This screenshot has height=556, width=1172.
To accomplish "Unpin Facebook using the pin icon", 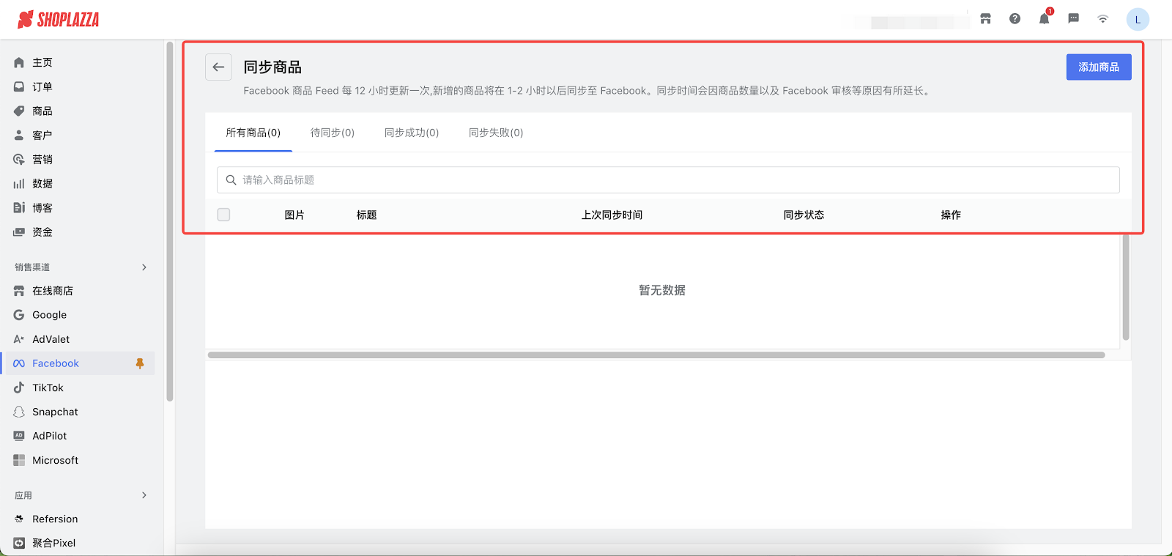I will click(x=140, y=363).
